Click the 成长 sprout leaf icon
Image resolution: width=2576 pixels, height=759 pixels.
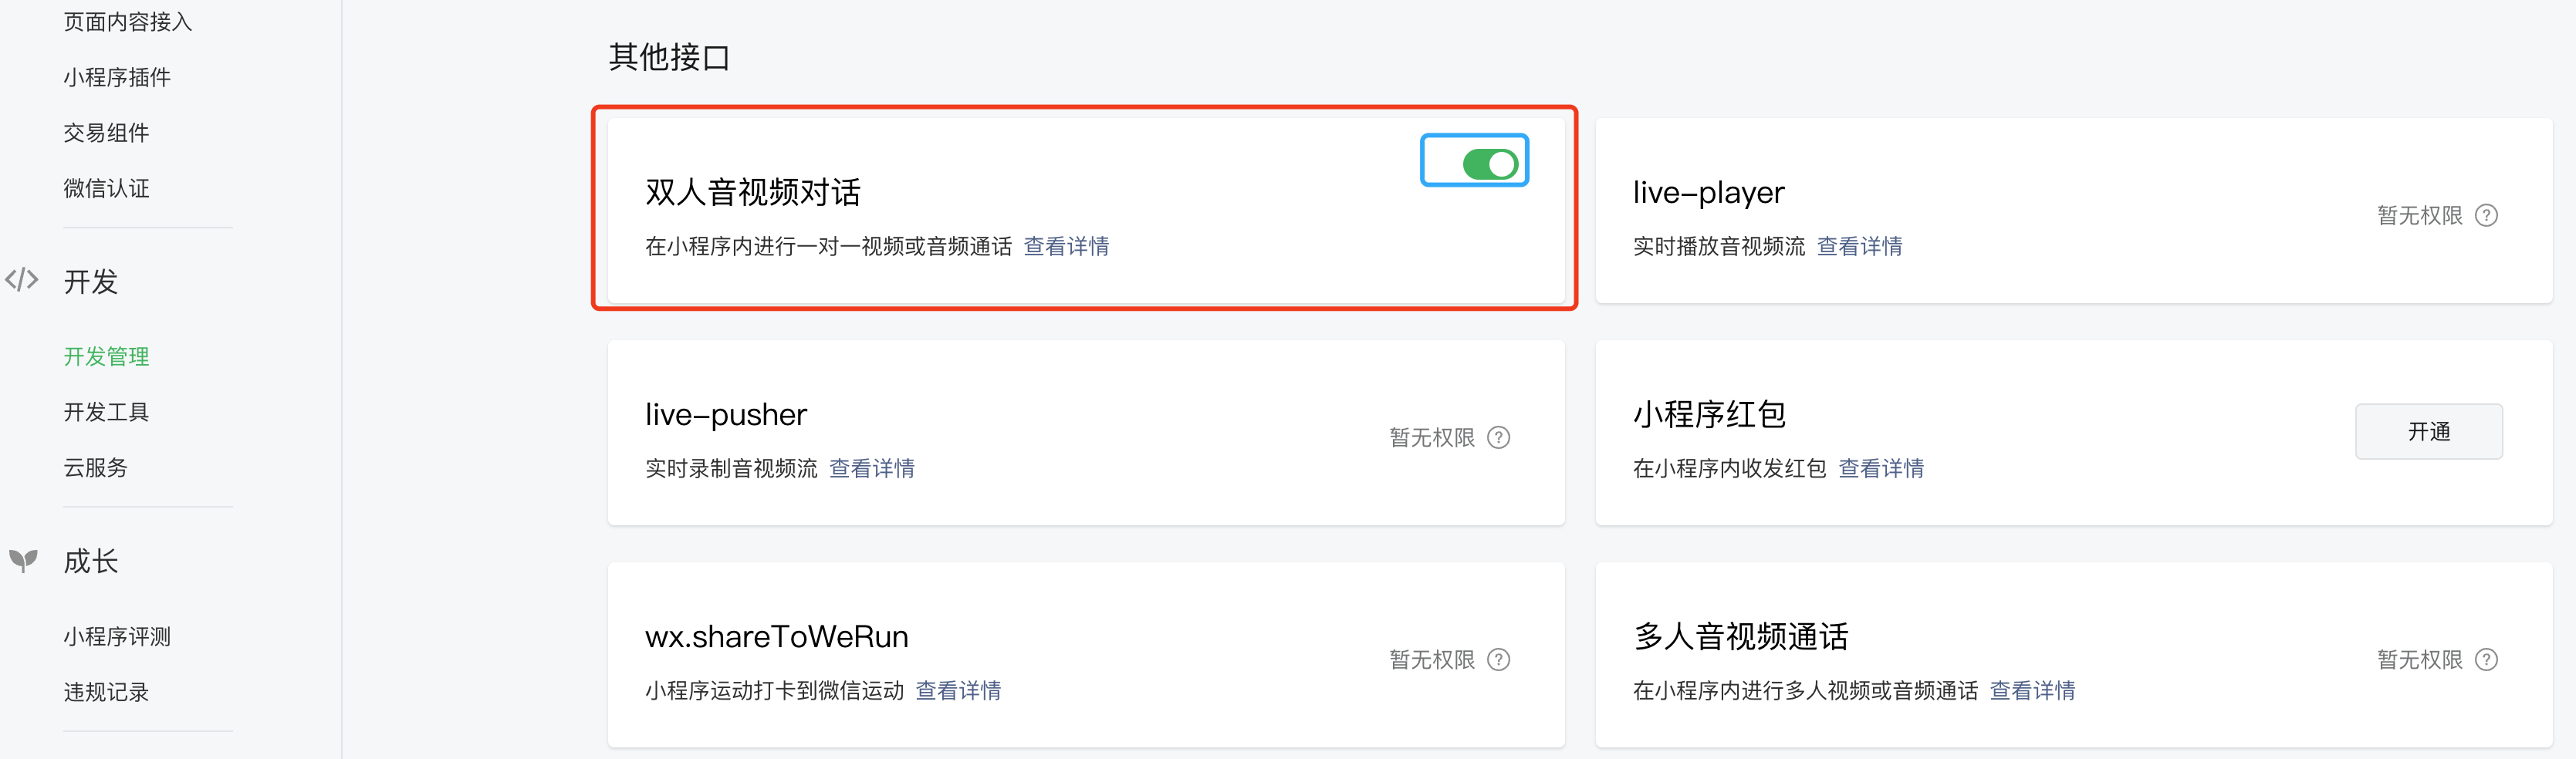click(x=23, y=560)
